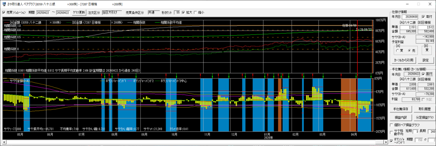The height and width of the screenshot is (146, 436).
Task: Enable the 縮小 checkbox
Action: pos(195,13)
